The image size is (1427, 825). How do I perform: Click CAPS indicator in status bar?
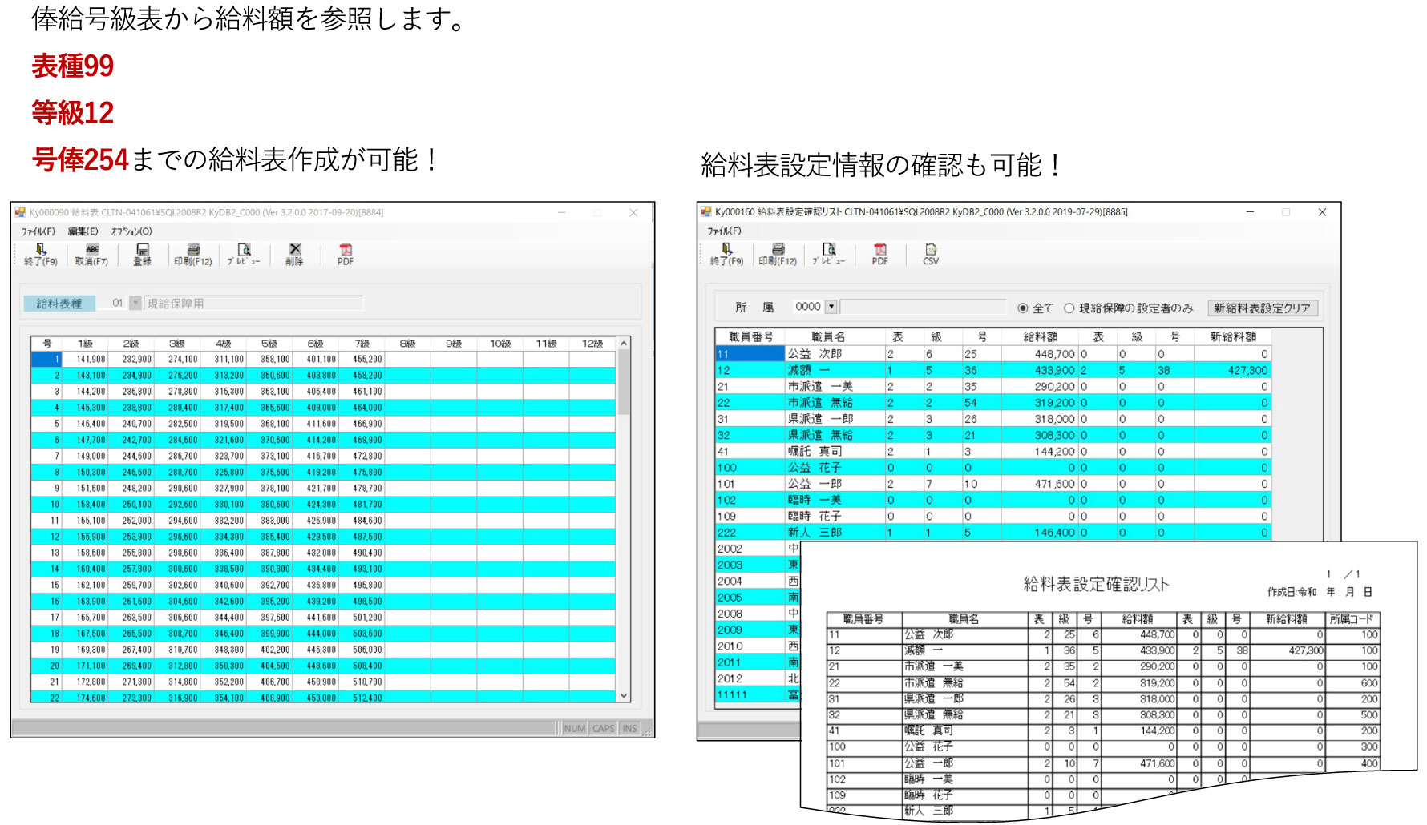pos(603,729)
